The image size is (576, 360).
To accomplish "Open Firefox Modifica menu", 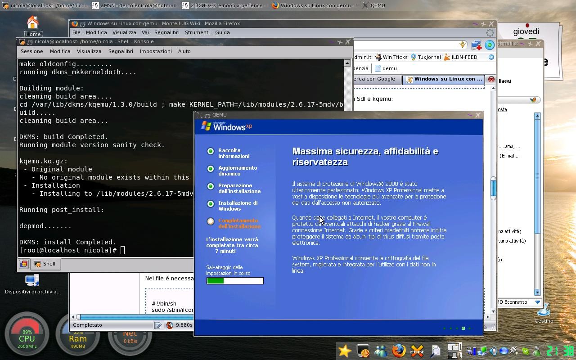I will click(x=96, y=32).
